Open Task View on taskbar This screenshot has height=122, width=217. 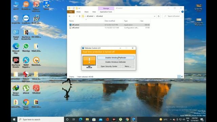point(74,119)
